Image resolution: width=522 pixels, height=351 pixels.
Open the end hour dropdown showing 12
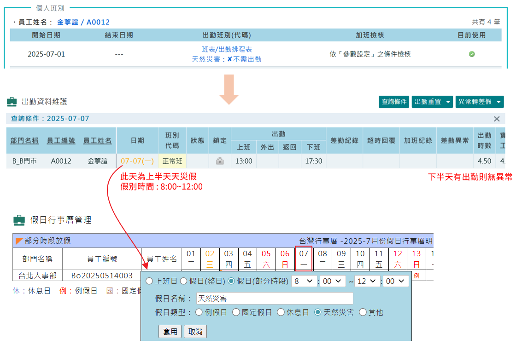tap(367, 281)
